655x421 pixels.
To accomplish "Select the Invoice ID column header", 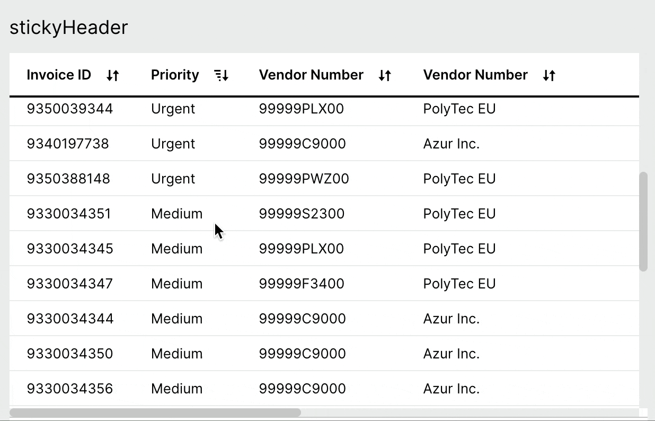I will tap(59, 75).
